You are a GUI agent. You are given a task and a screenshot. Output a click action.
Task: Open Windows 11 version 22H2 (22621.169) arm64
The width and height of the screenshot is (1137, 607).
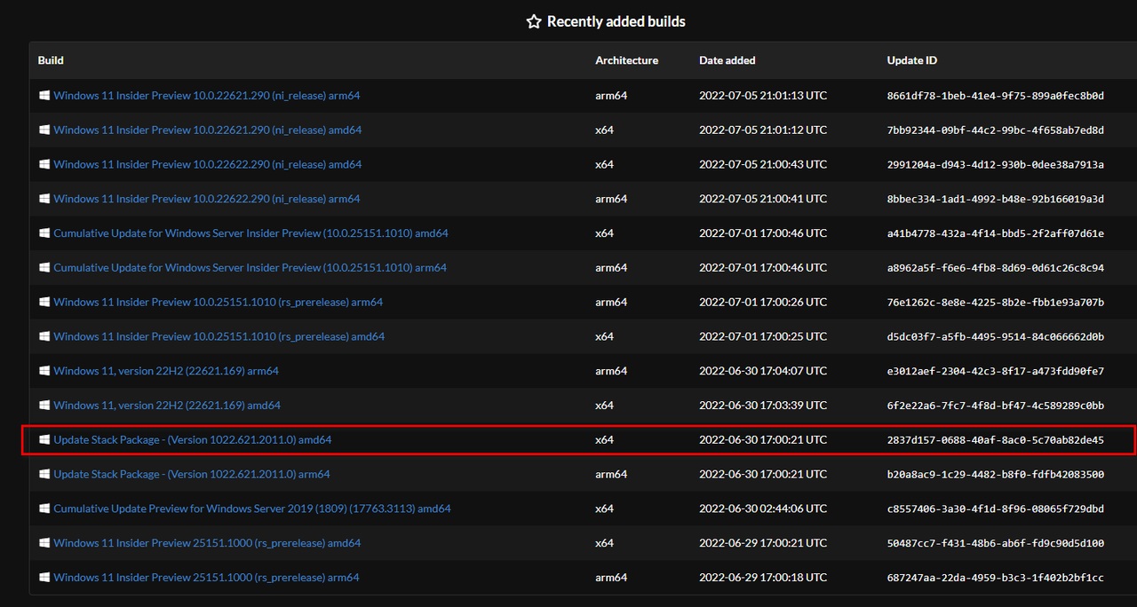coord(166,371)
